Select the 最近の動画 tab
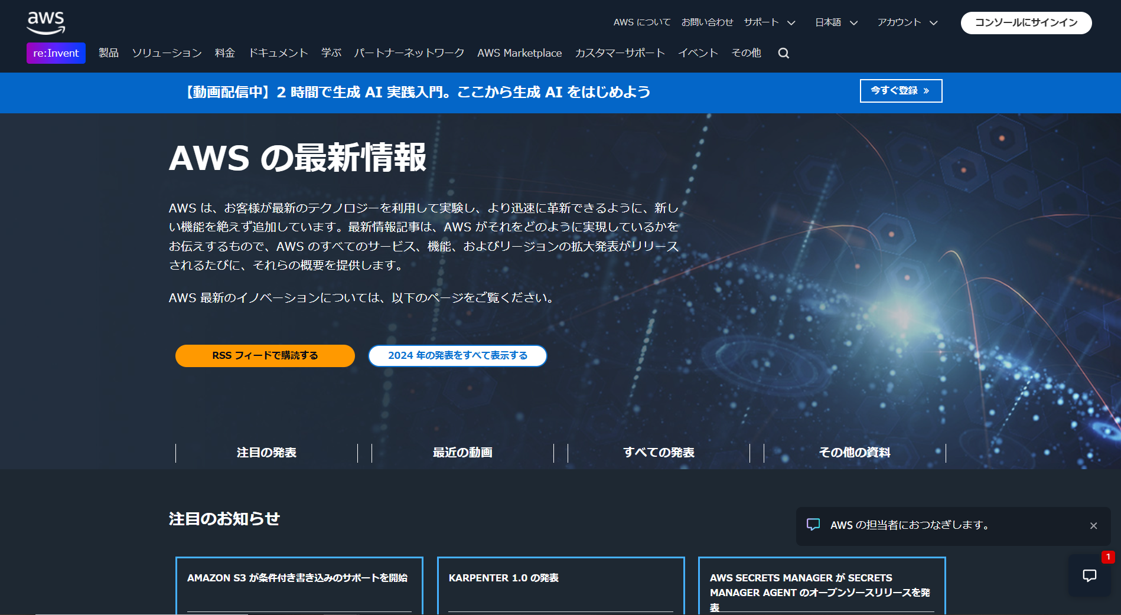1121x615 pixels. click(462, 453)
